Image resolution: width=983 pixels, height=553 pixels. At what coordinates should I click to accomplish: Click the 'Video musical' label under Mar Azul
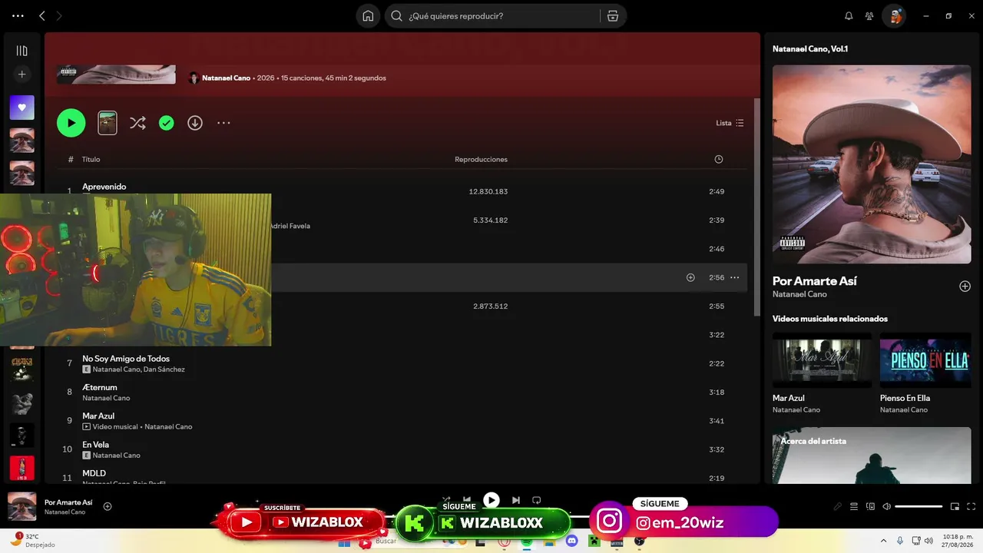pos(115,427)
